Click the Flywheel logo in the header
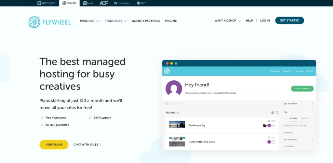The width and height of the screenshot is (333, 163). (49, 22)
